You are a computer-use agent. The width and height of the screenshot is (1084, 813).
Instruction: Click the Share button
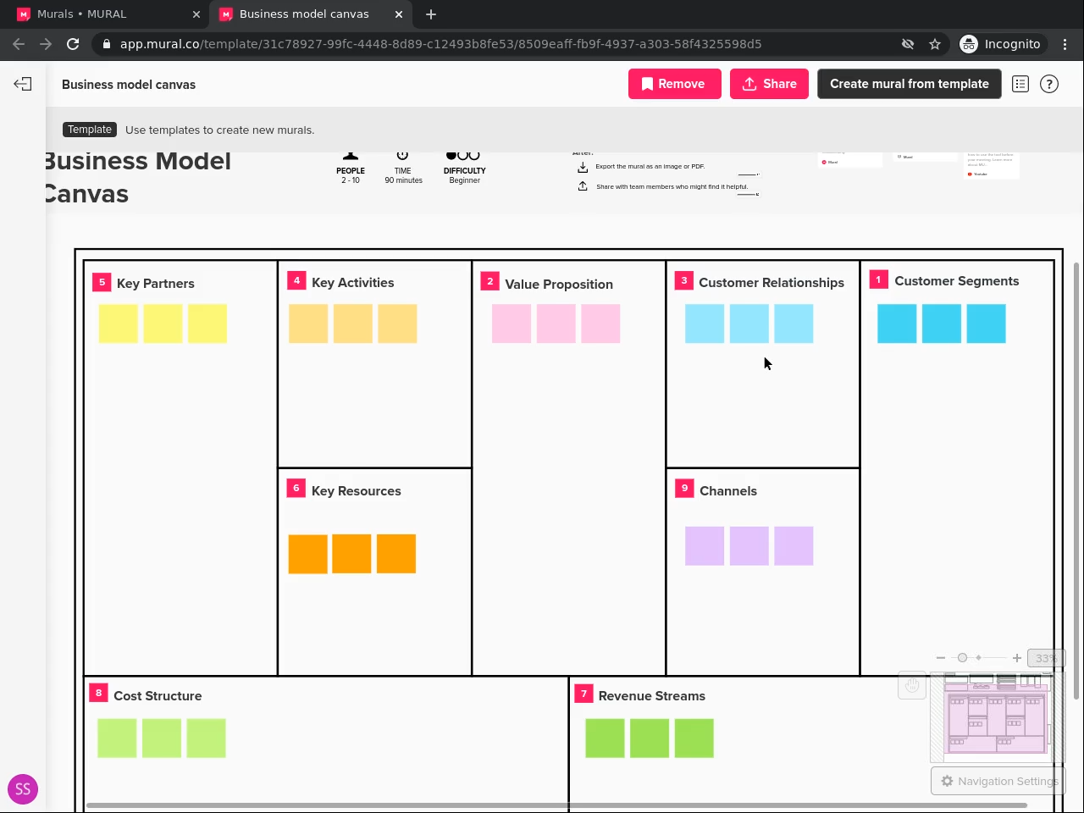(769, 84)
